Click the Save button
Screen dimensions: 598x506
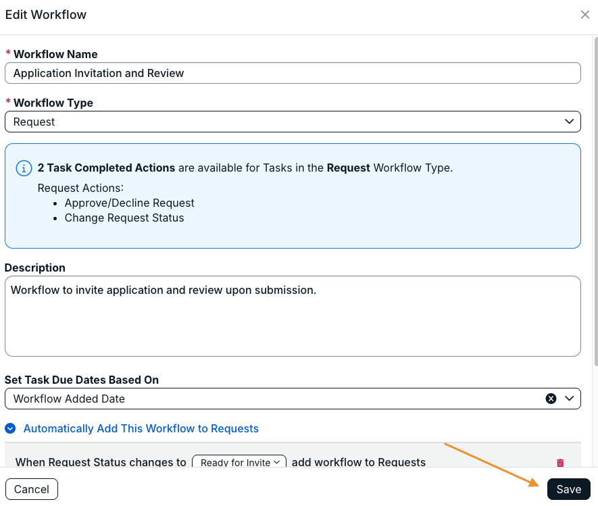pyautogui.click(x=569, y=489)
